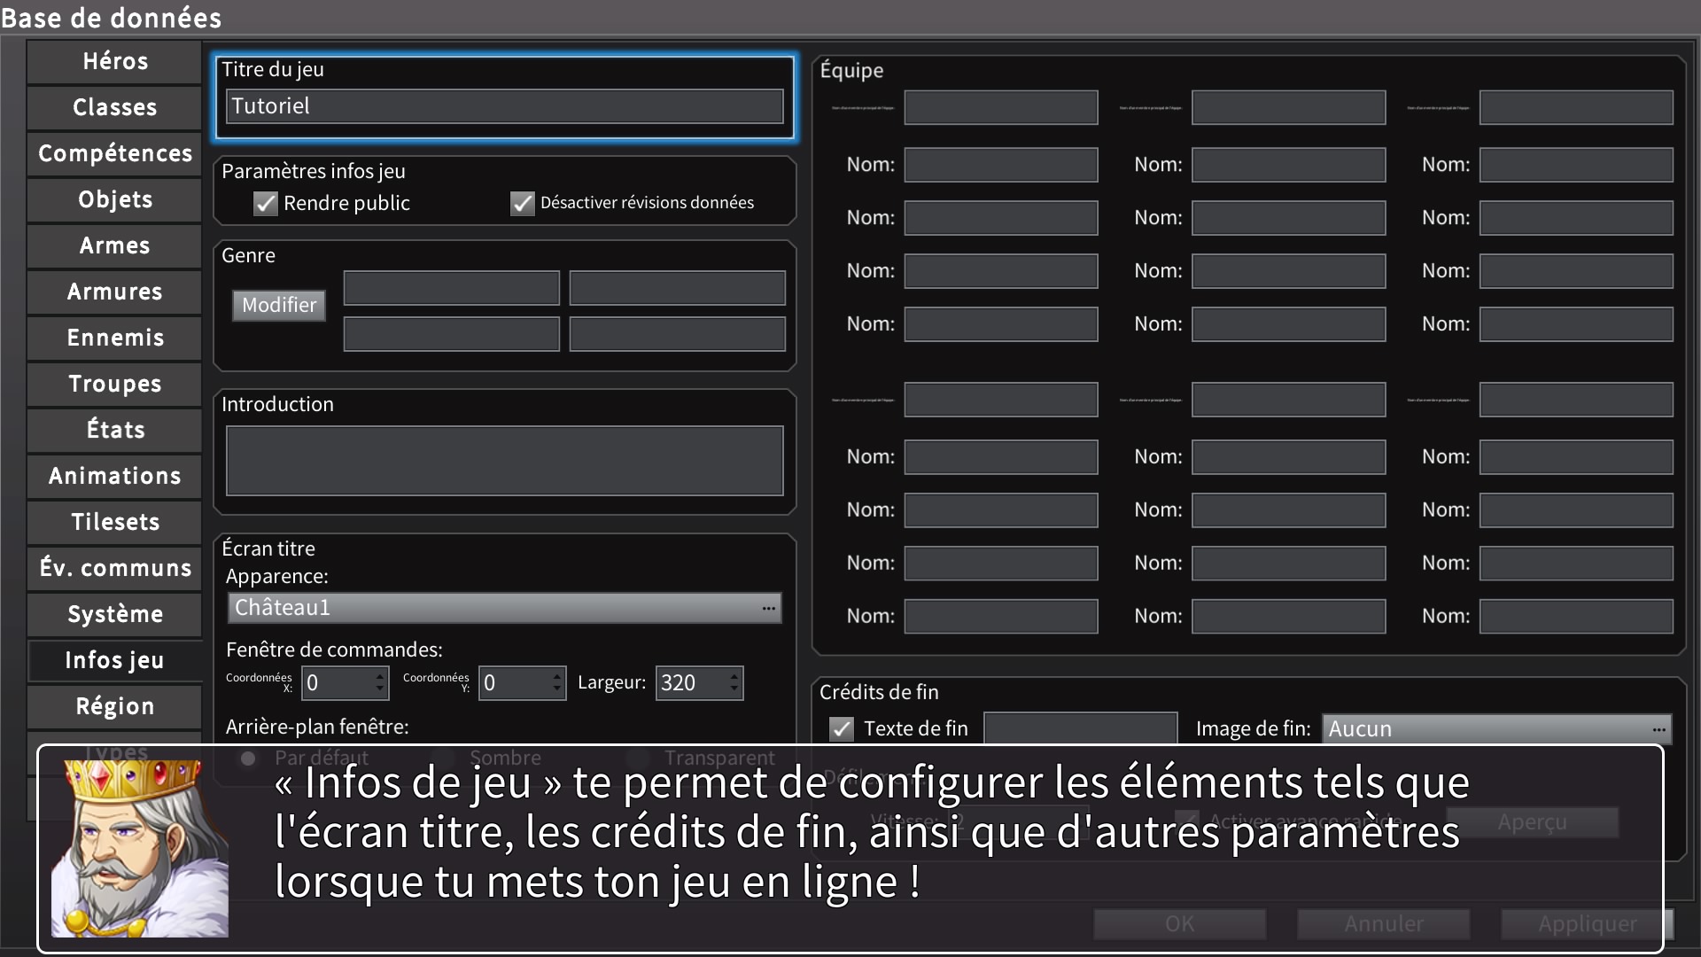Image resolution: width=1701 pixels, height=957 pixels.
Task: Select the Infos jeu tab
Action: 114,660
